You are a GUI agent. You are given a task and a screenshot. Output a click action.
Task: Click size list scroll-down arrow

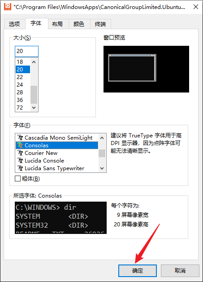(34, 108)
